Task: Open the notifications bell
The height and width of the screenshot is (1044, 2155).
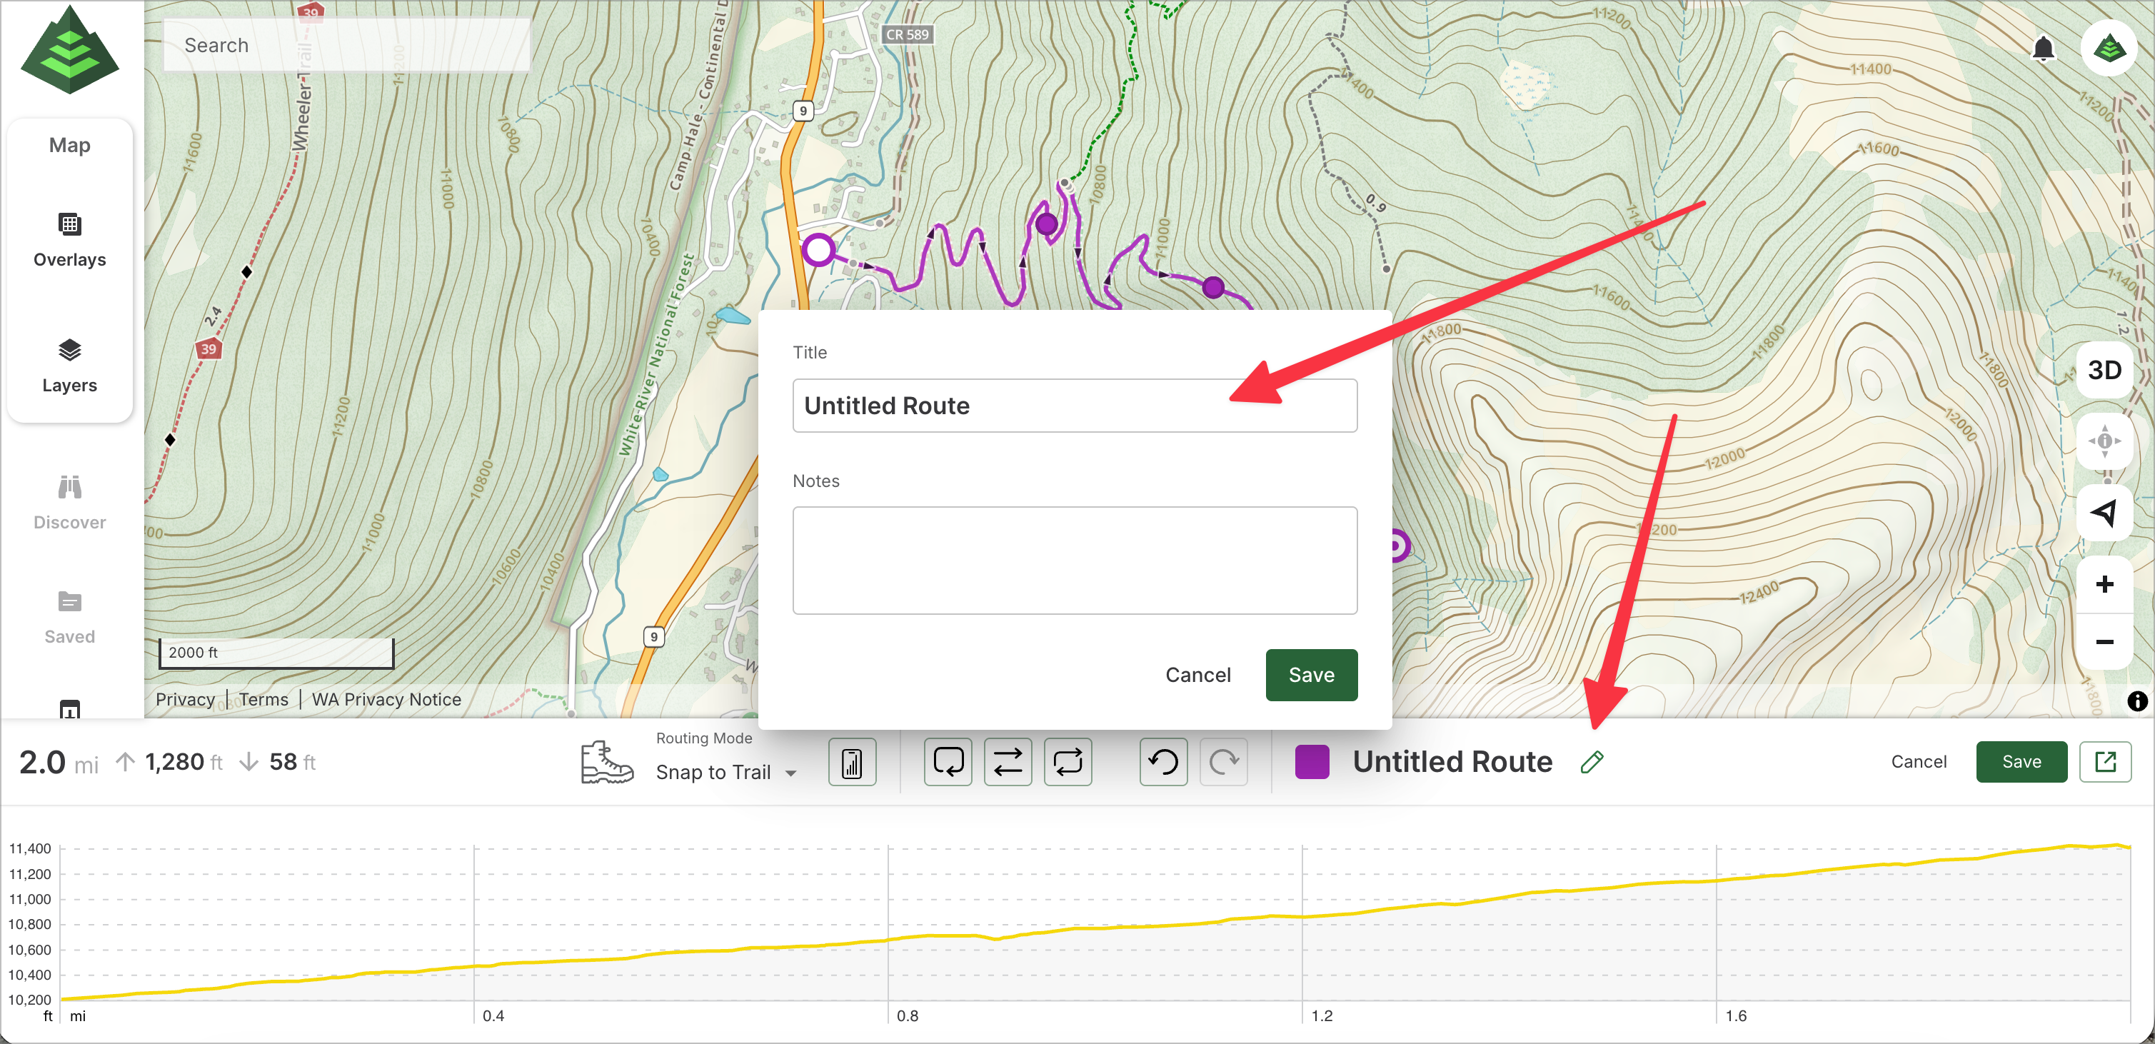Action: click(x=2043, y=49)
